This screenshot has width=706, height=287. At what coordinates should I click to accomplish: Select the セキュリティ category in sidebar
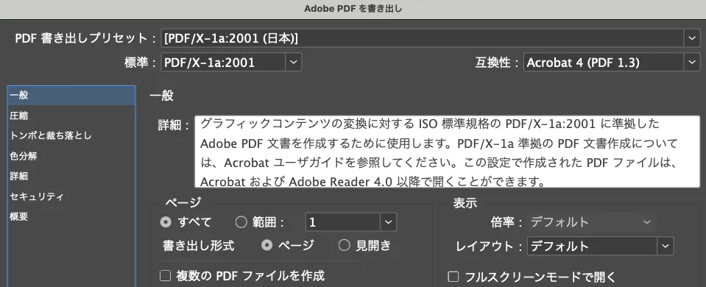coord(71,196)
